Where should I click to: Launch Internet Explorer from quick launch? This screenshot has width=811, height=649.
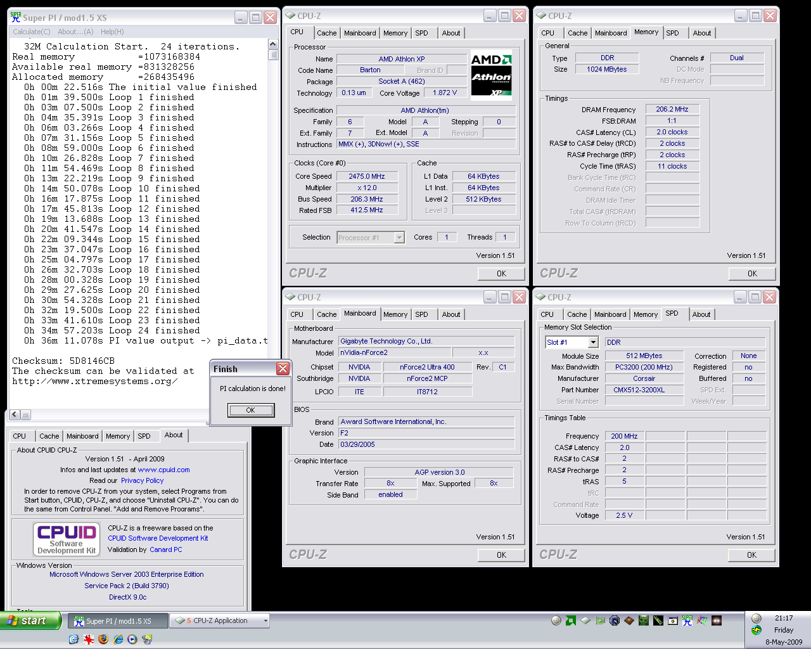(x=118, y=639)
